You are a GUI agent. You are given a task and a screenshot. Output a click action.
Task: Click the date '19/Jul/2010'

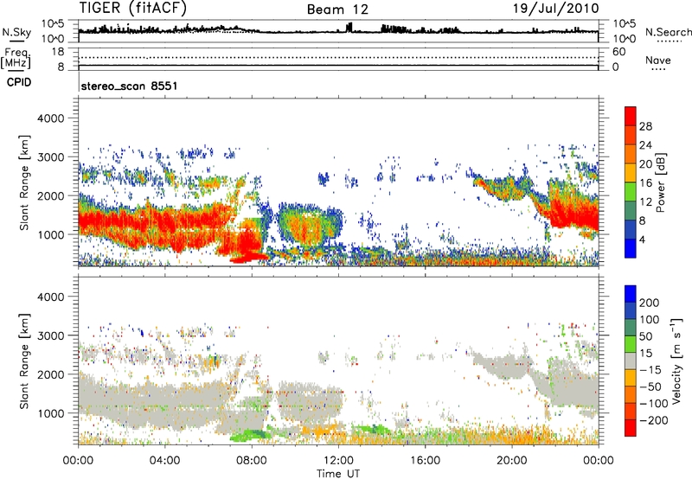point(556,8)
